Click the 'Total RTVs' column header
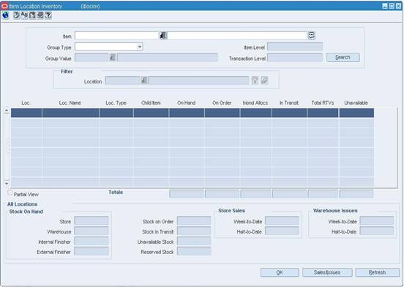Viewport: 404px width, 287px height. pos(323,103)
